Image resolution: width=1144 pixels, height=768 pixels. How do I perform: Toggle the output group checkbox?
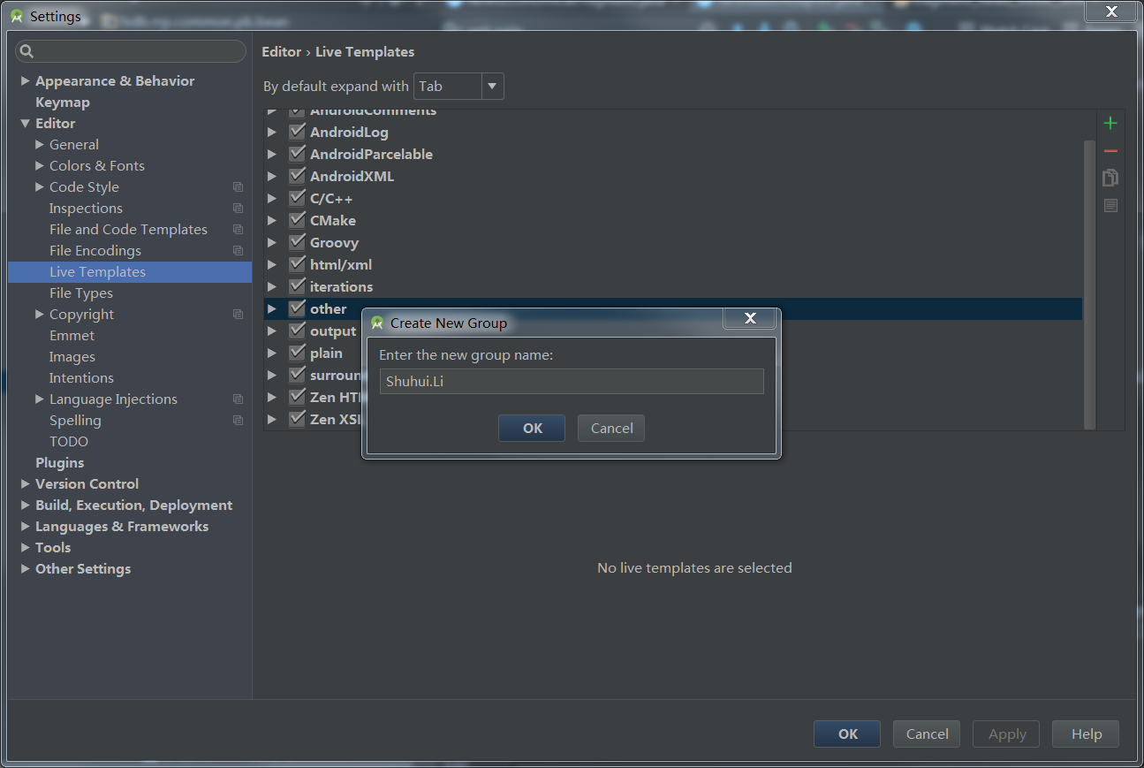(297, 331)
